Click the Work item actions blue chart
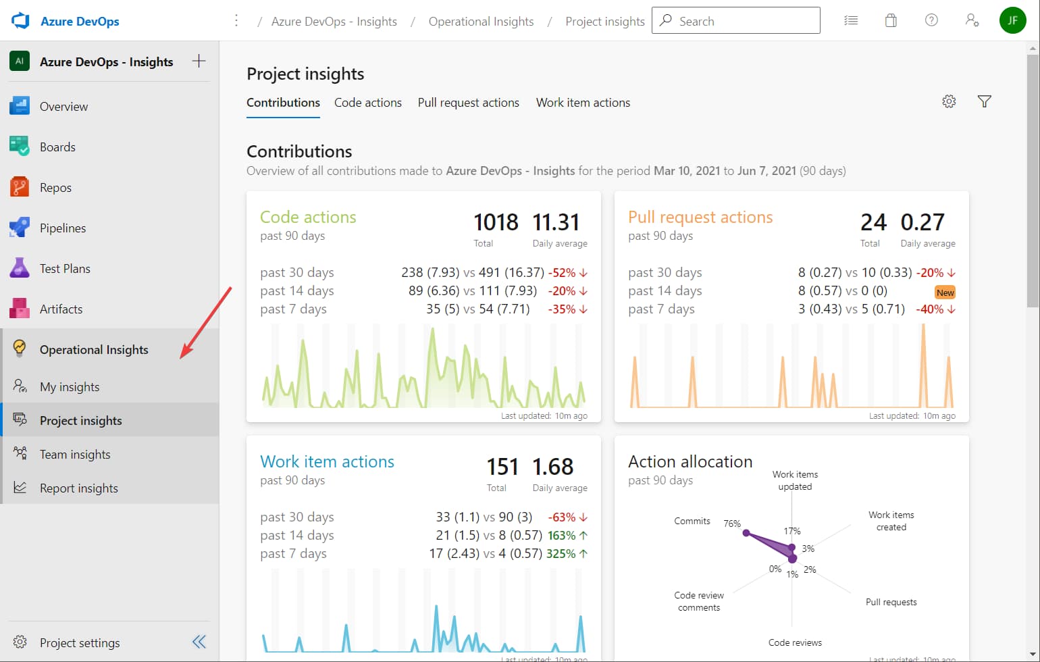Image resolution: width=1040 pixels, height=662 pixels. tap(423, 611)
